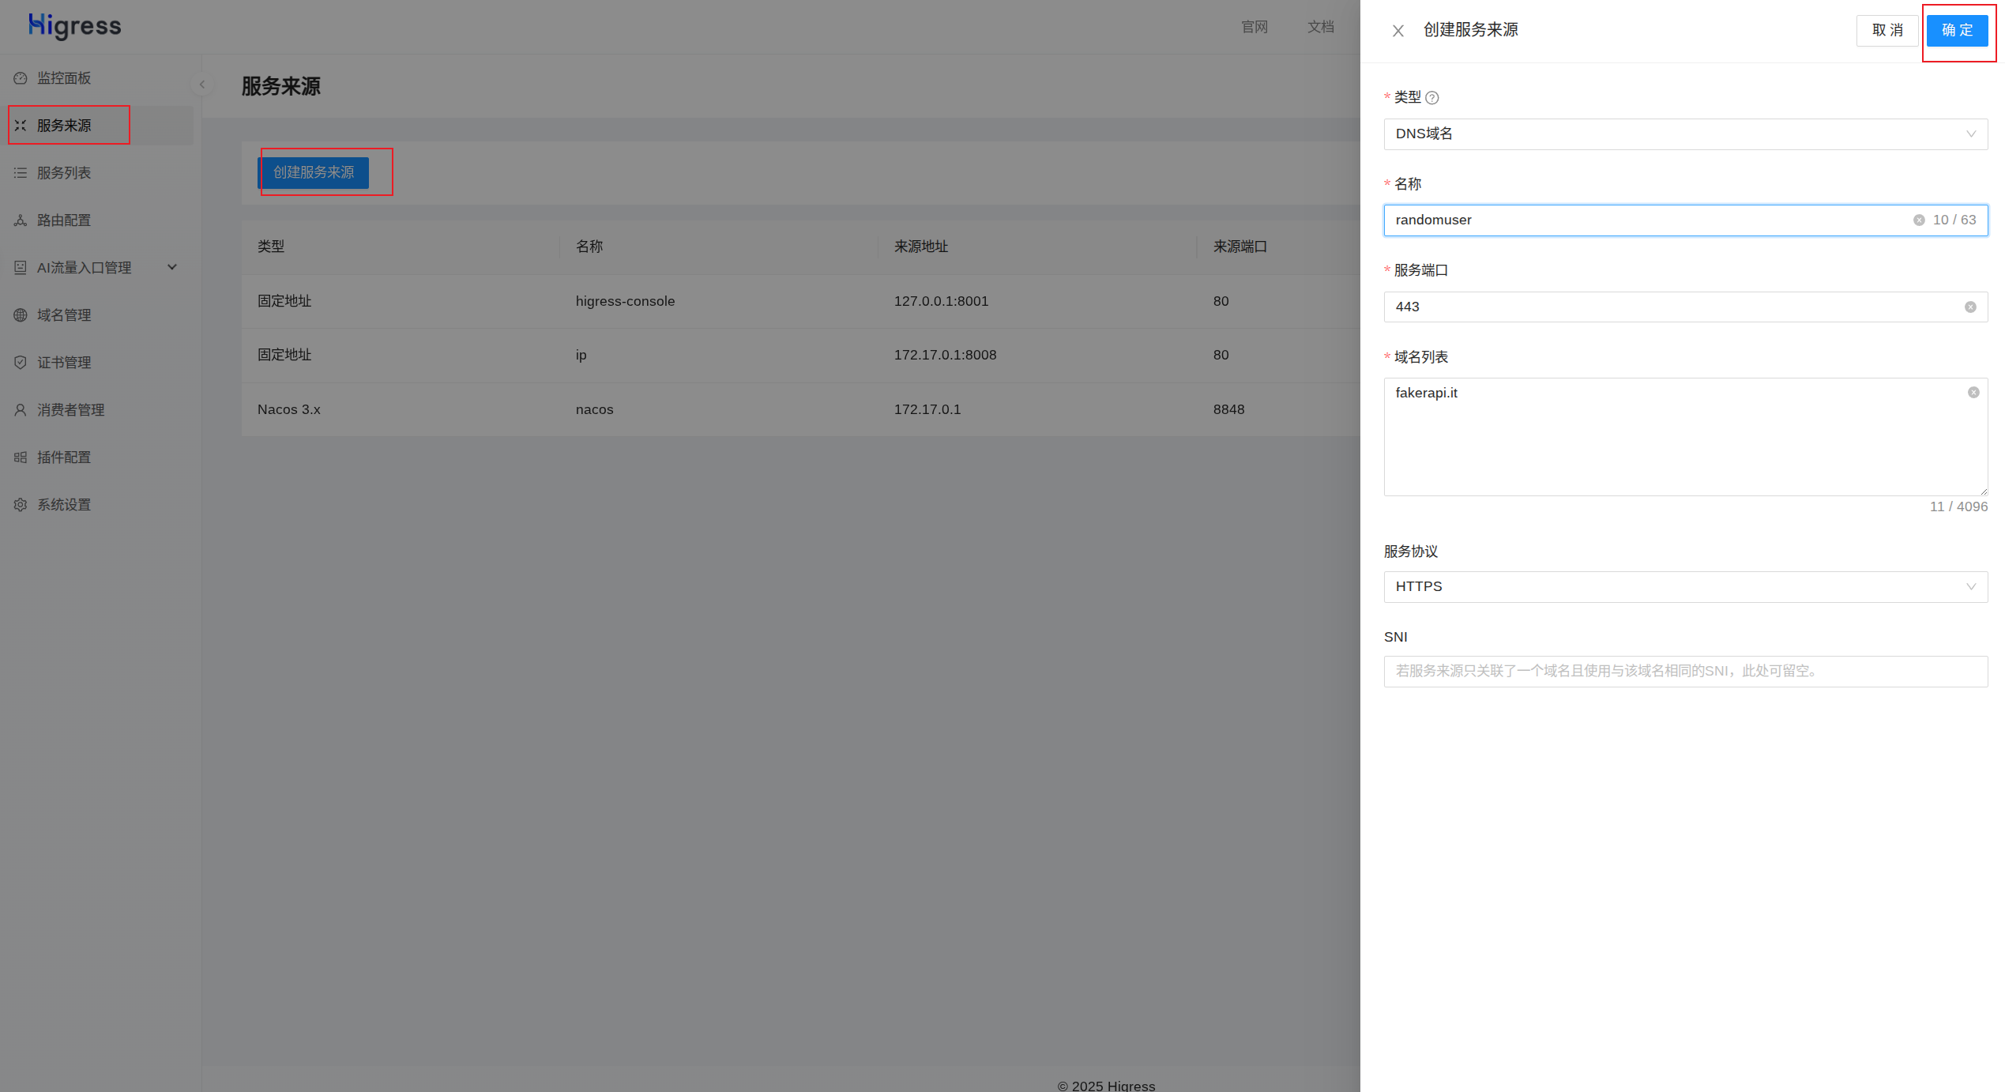Clear the 名称 field with its clear icon
The width and height of the screenshot is (2005, 1092).
click(1919, 220)
